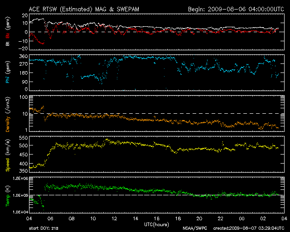Image resolution: width=290 pixels, height=232 pixels.
Task: Click the '00' hour label on the time axis
Action: pyautogui.click(x=242, y=219)
